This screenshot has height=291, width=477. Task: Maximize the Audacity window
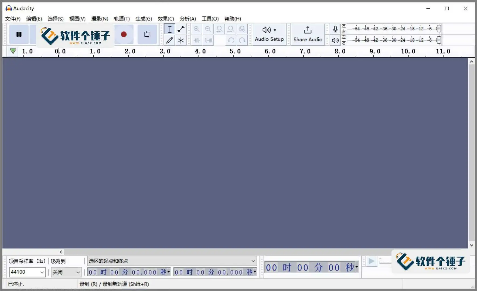tap(447, 9)
